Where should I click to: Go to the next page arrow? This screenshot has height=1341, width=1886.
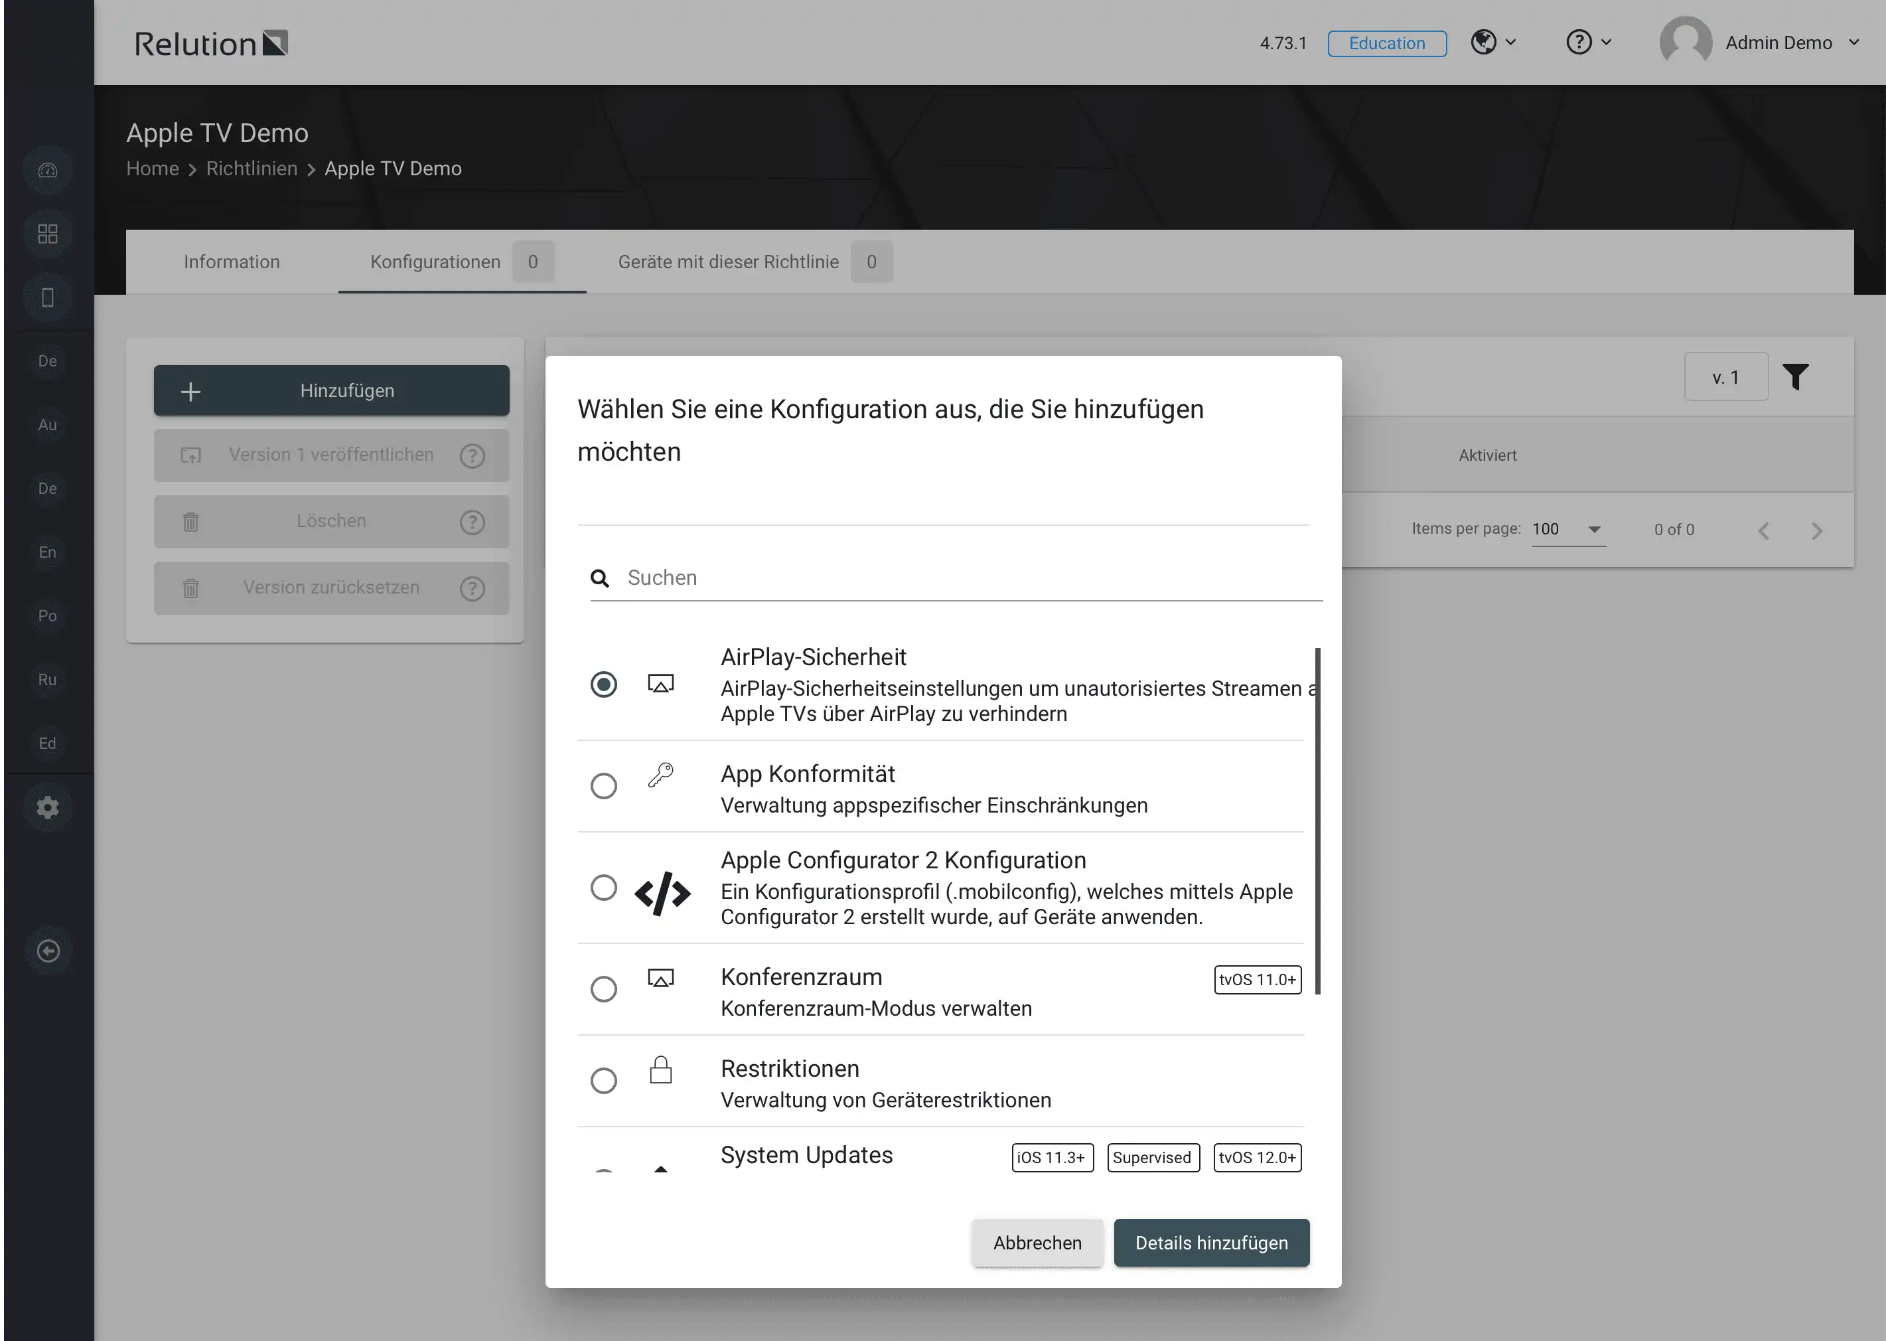[1817, 530]
